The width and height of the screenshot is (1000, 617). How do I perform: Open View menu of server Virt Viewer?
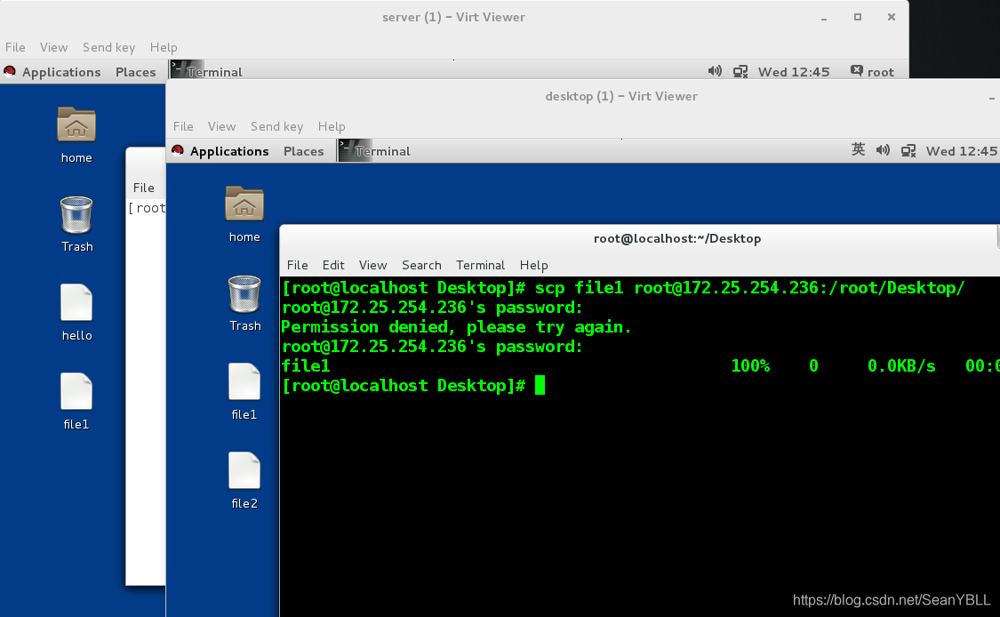point(53,47)
